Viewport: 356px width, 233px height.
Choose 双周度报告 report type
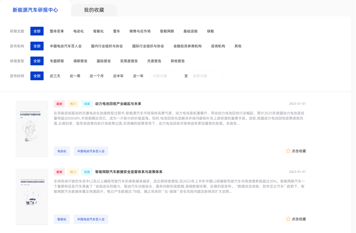point(129,61)
